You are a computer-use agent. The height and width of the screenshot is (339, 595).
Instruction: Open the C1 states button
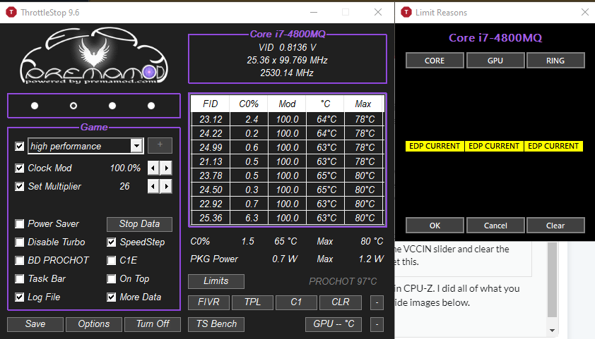tap(296, 302)
